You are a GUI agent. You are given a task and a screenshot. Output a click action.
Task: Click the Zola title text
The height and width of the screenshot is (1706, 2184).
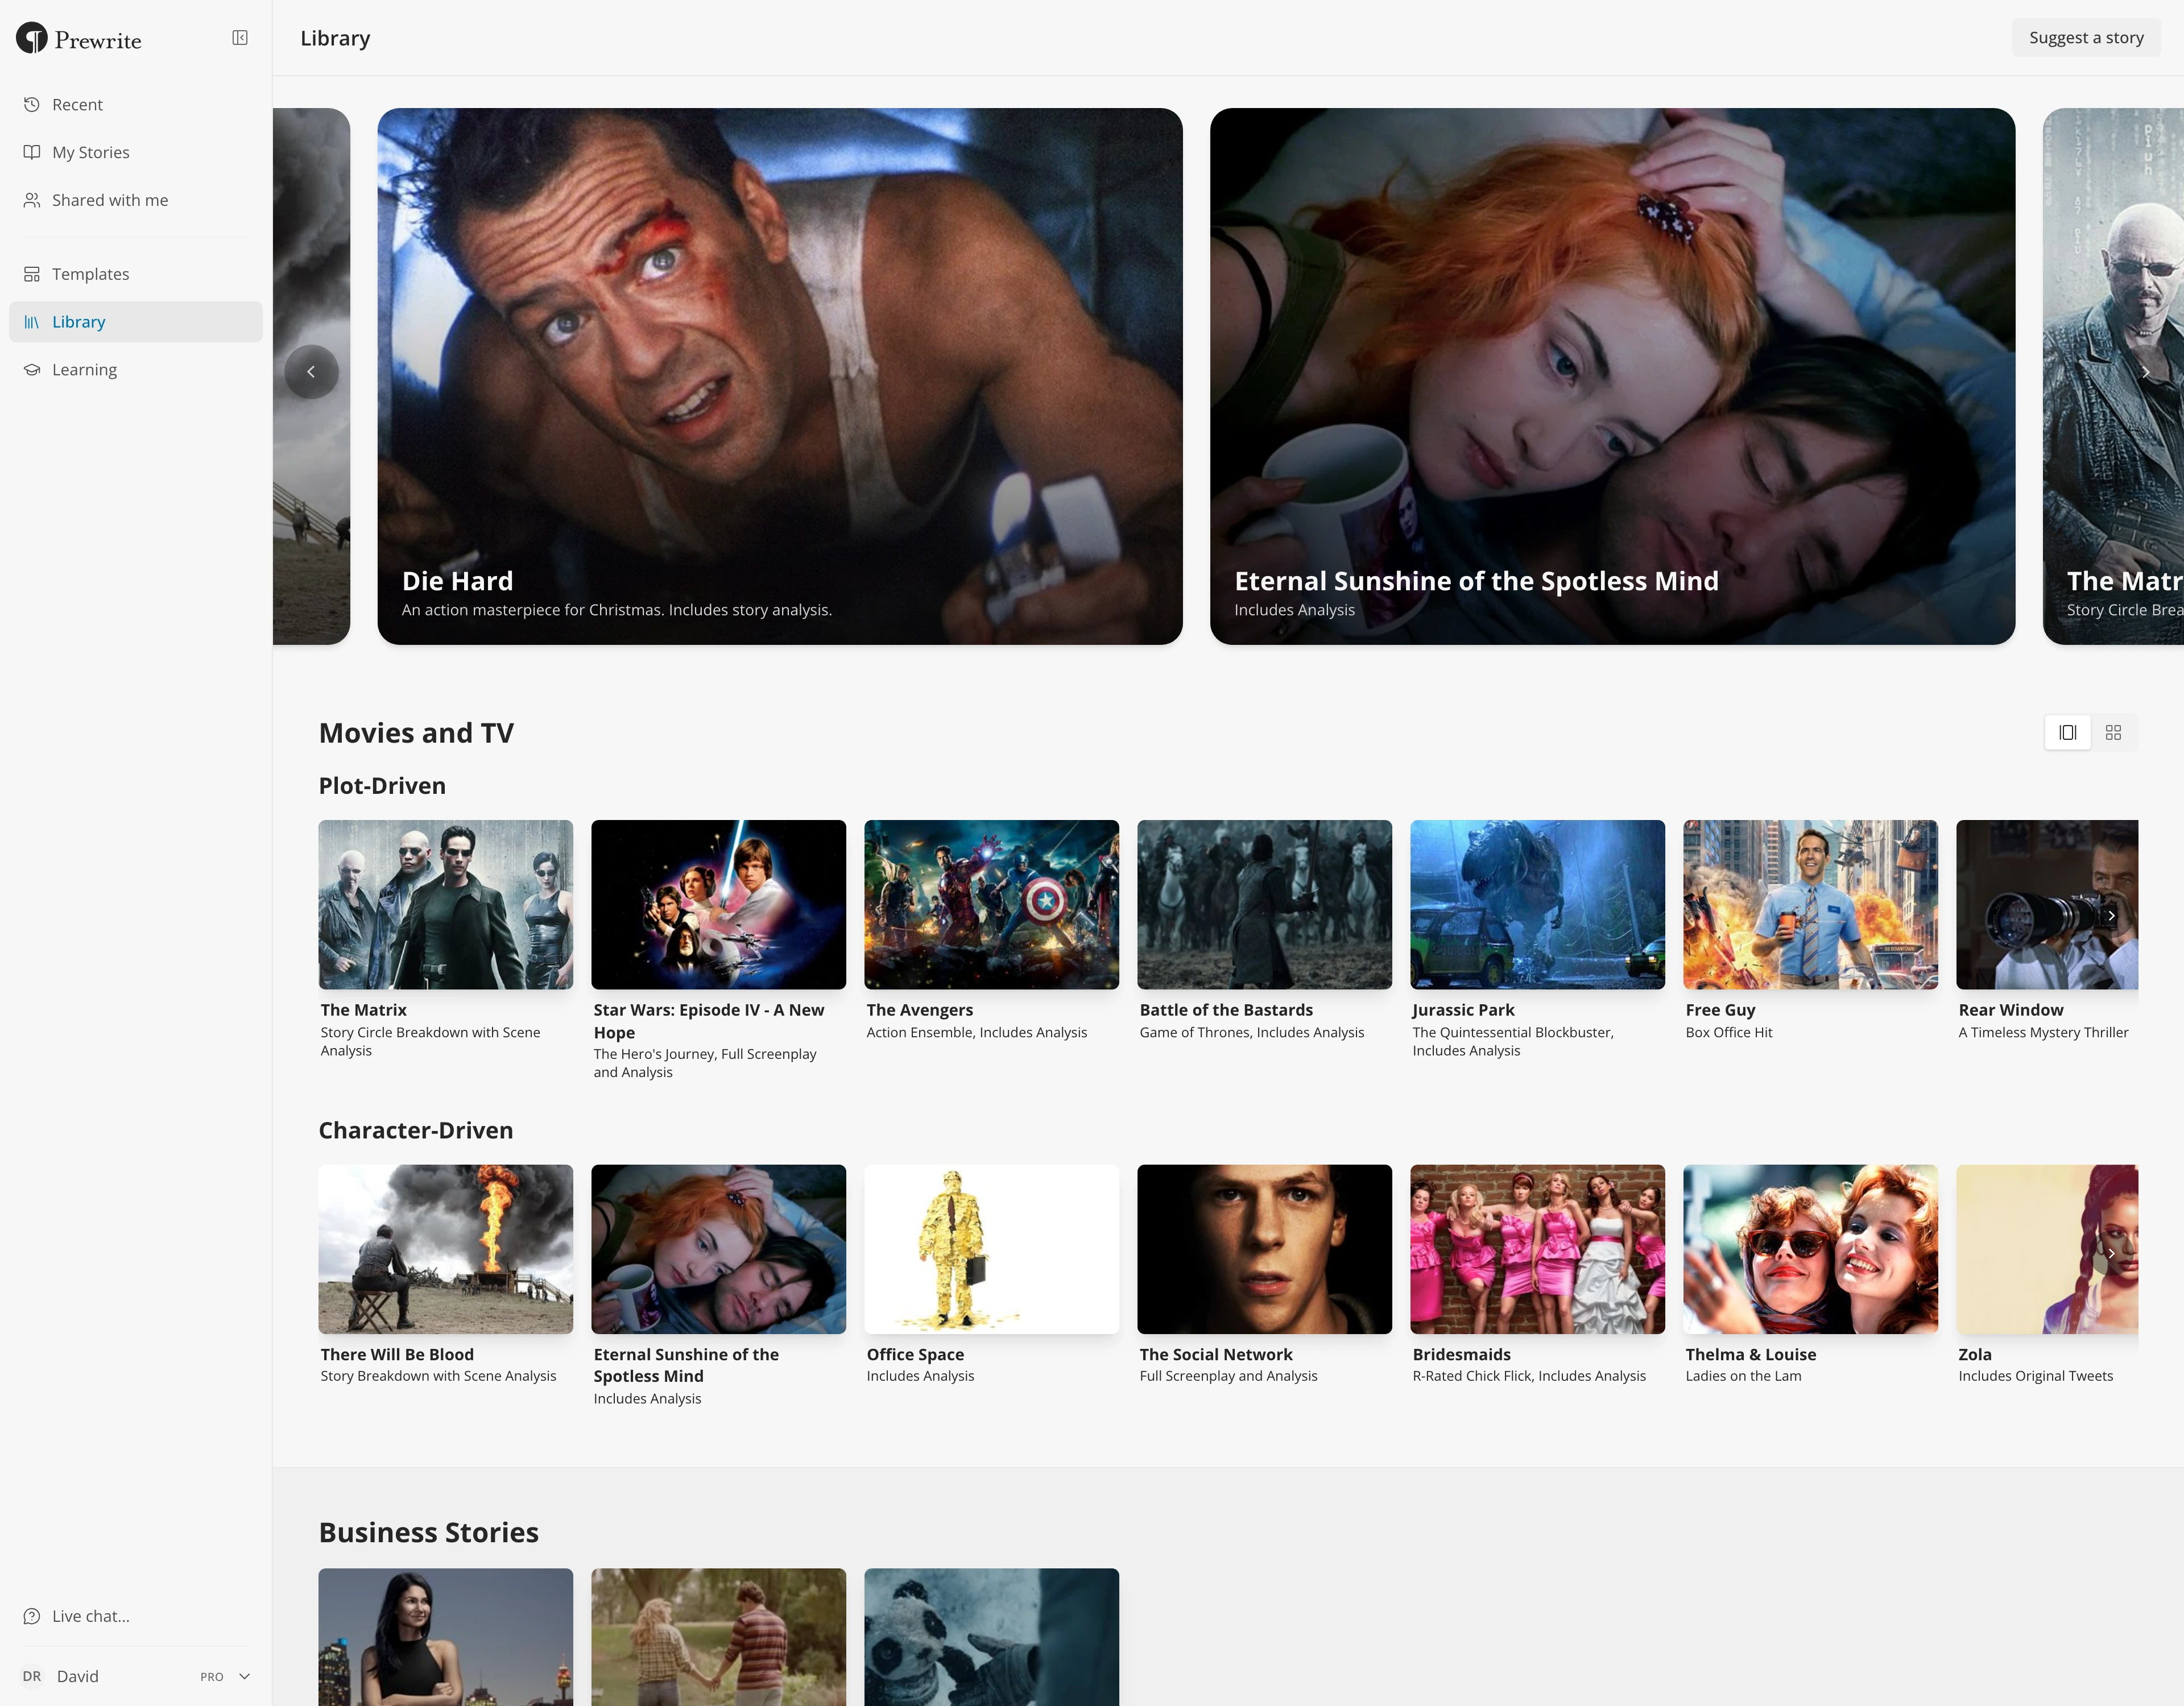1974,1354
